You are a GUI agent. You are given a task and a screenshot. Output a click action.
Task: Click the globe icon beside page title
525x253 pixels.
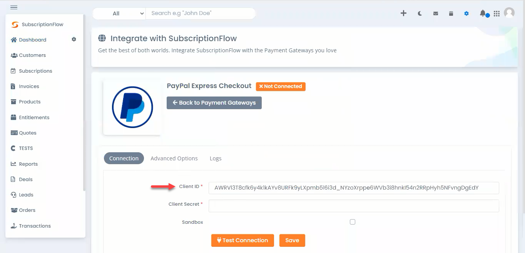tap(102, 38)
